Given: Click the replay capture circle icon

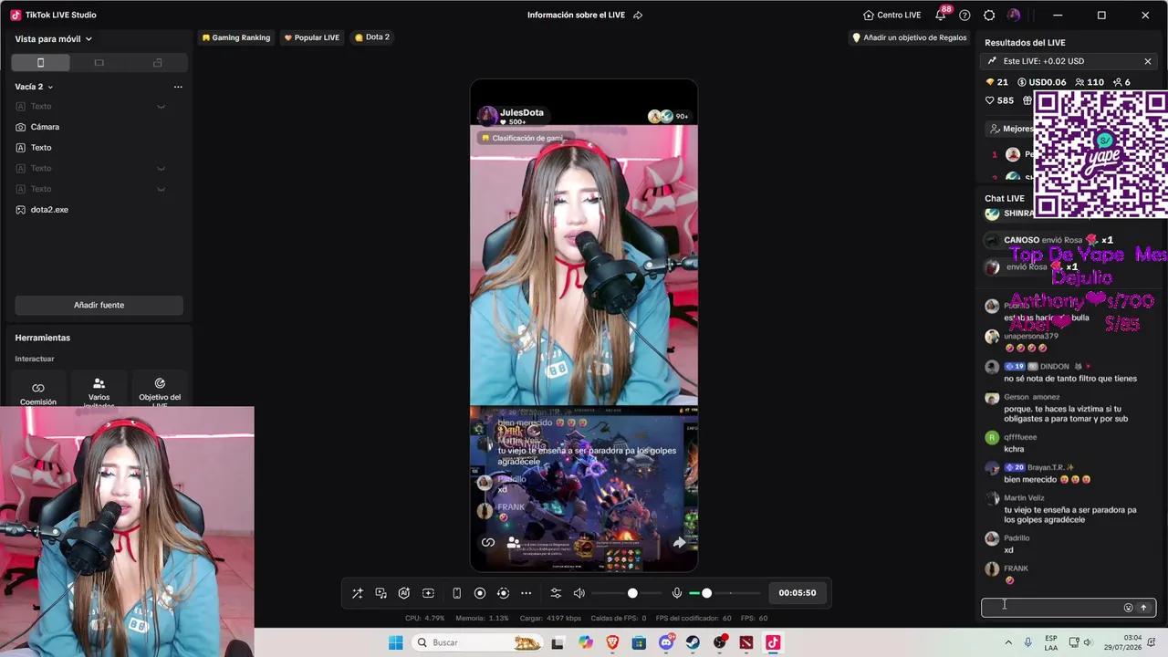Looking at the screenshot, I should [x=503, y=593].
